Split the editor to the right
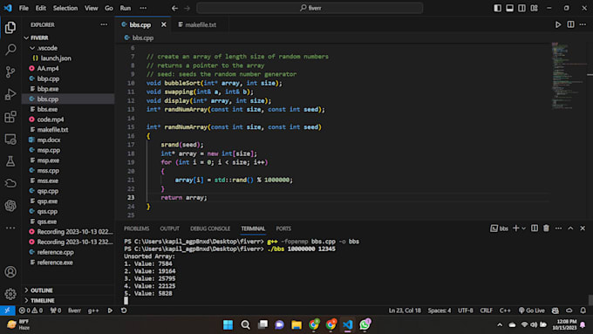Screen dimensions: 593x334 click(570, 24)
